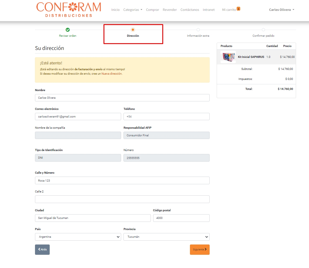
Task: Expand the Categorías dropdown menu
Action: [x=133, y=10]
